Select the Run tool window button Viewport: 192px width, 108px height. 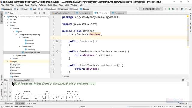point(20,103)
